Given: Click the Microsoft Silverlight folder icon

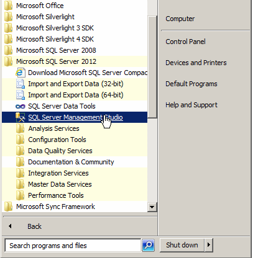Looking at the screenshot, I should point(9,17).
